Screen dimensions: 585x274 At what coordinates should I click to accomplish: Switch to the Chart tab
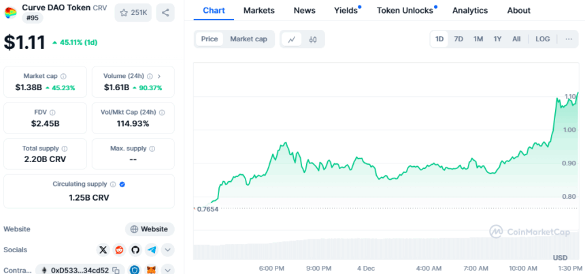click(214, 10)
